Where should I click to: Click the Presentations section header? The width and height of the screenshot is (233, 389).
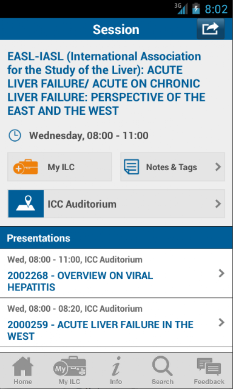[x=116, y=238]
